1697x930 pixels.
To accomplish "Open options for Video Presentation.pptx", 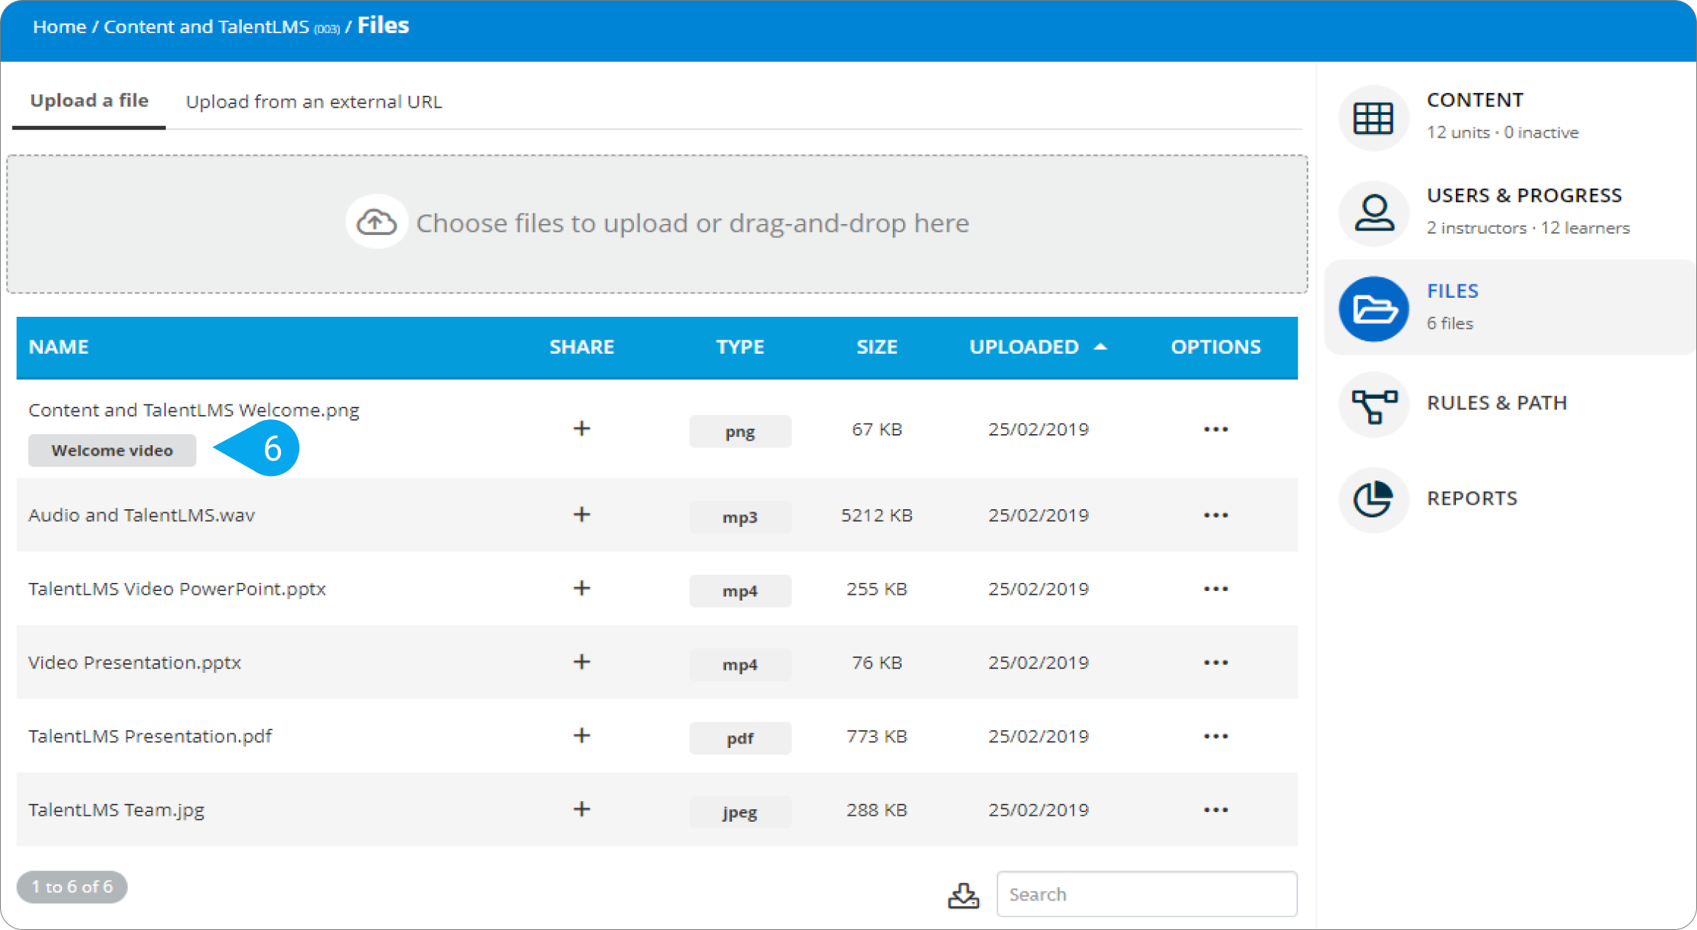I will coord(1216,662).
